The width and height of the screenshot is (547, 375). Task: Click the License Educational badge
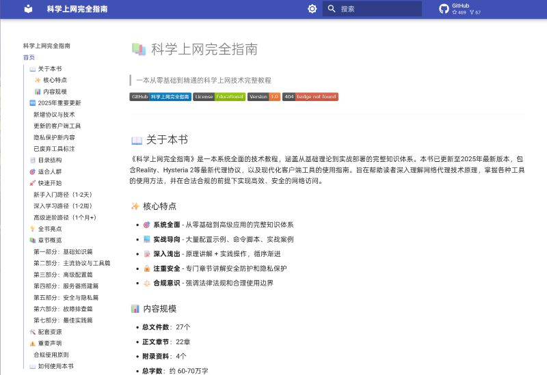coord(219,96)
